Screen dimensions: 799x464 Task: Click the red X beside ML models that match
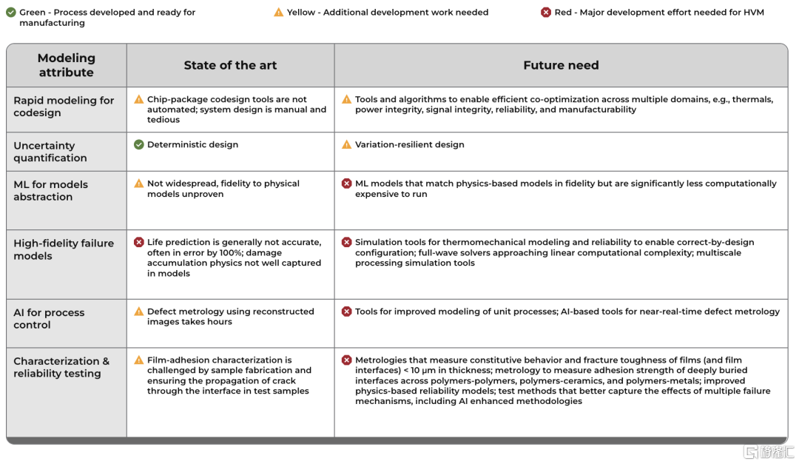click(x=346, y=184)
